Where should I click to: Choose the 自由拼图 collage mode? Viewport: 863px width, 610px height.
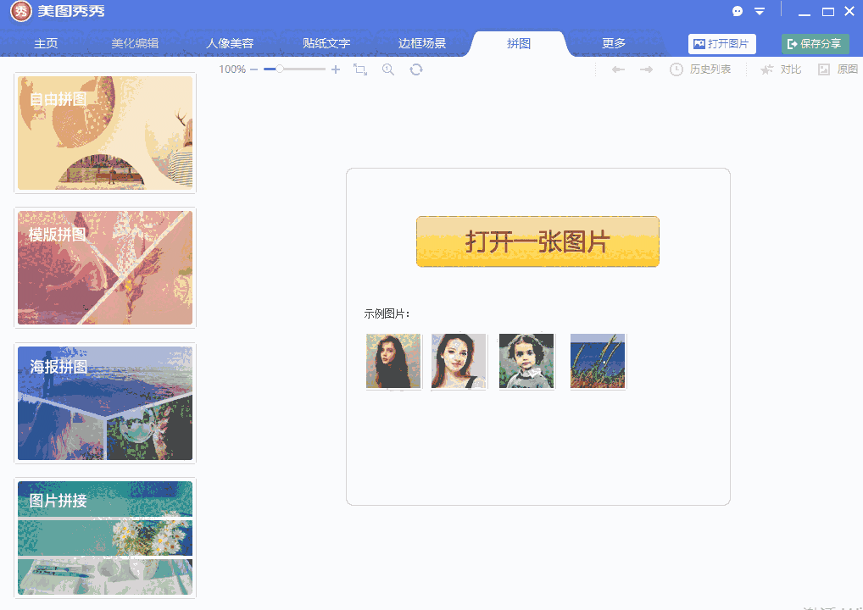point(105,133)
